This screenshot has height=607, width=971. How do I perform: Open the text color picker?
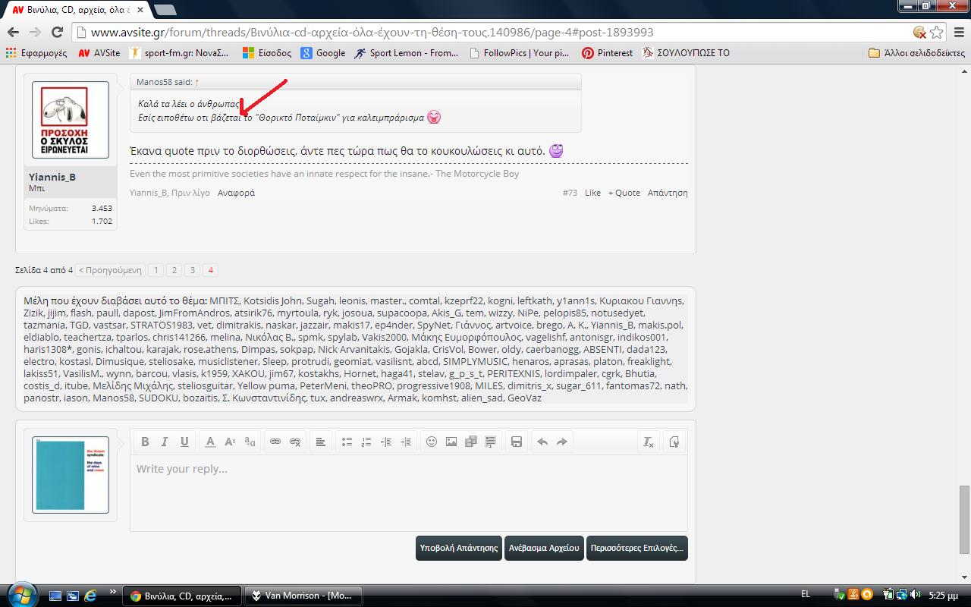coord(210,442)
